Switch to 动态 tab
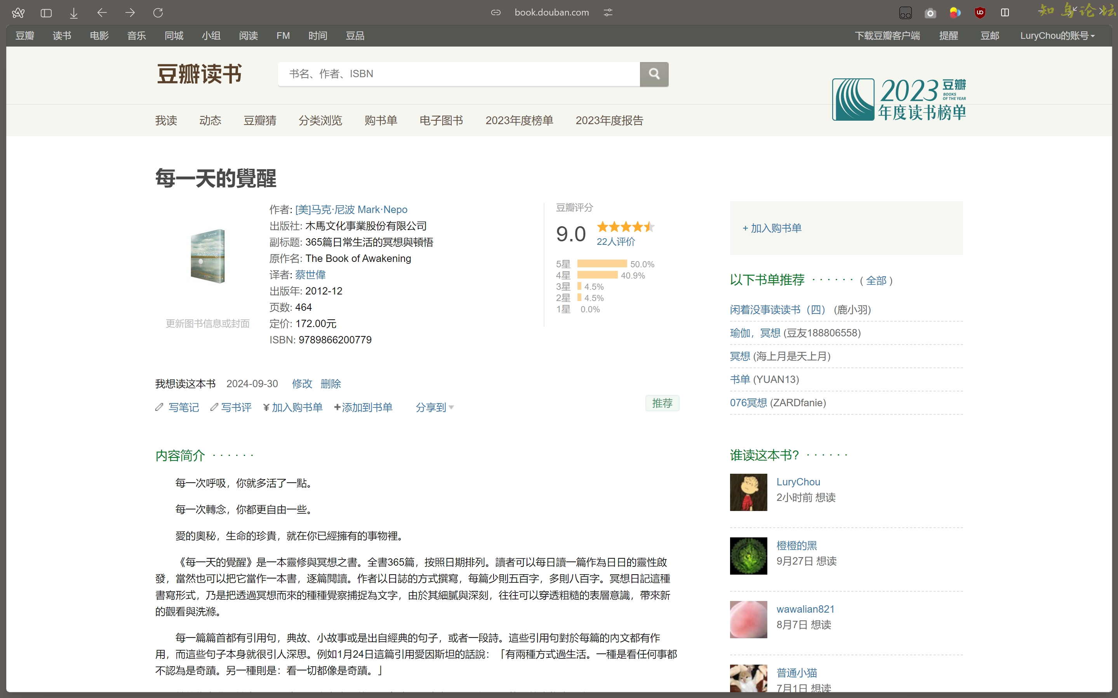 click(210, 121)
